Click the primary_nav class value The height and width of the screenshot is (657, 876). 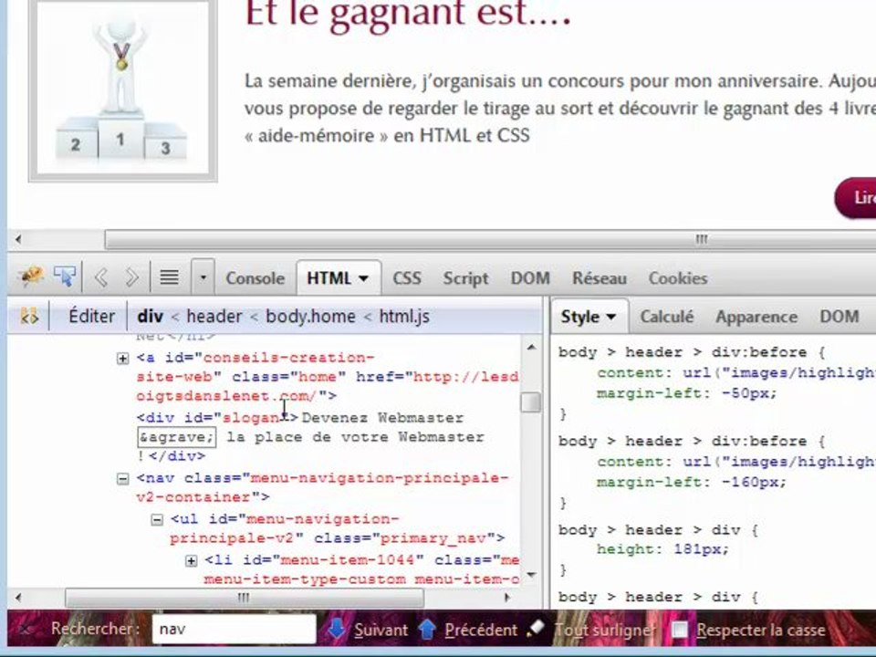pyautogui.click(x=433, y=538)
